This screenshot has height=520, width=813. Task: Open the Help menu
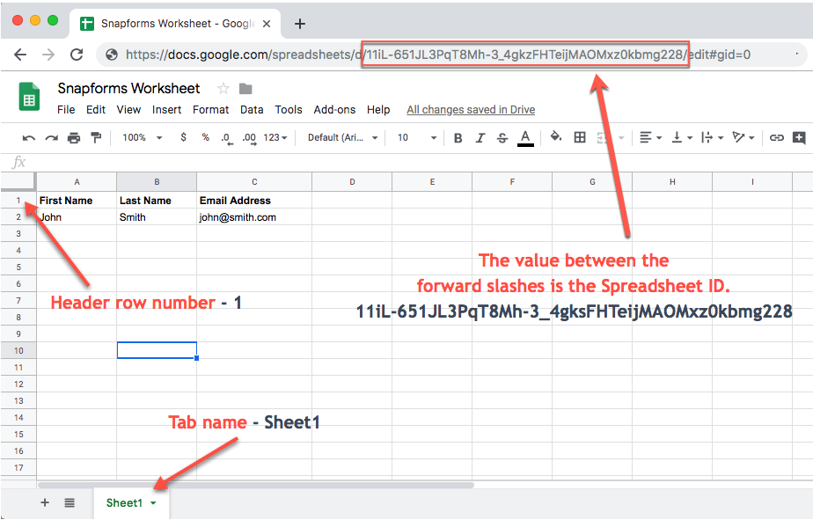(378, 110)
